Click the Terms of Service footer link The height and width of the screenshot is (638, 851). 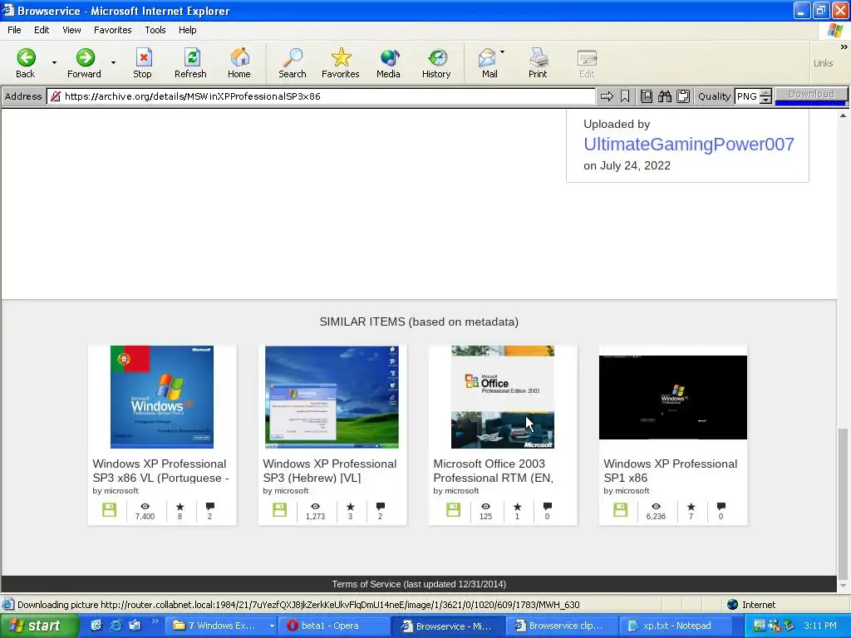pyautogui.click(x=419, y=584)
